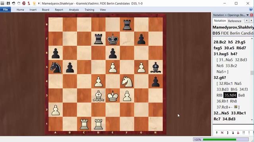254x142 pixels.
Task: Select the white bishop on d3
Action: click(98, 96)
